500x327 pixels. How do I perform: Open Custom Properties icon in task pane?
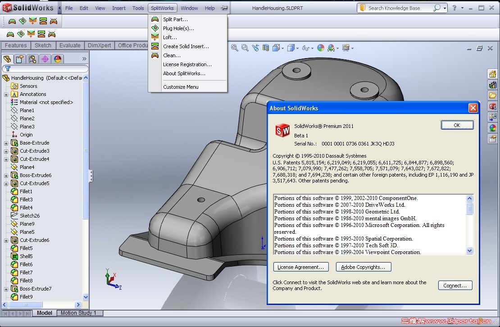(493, 139)
